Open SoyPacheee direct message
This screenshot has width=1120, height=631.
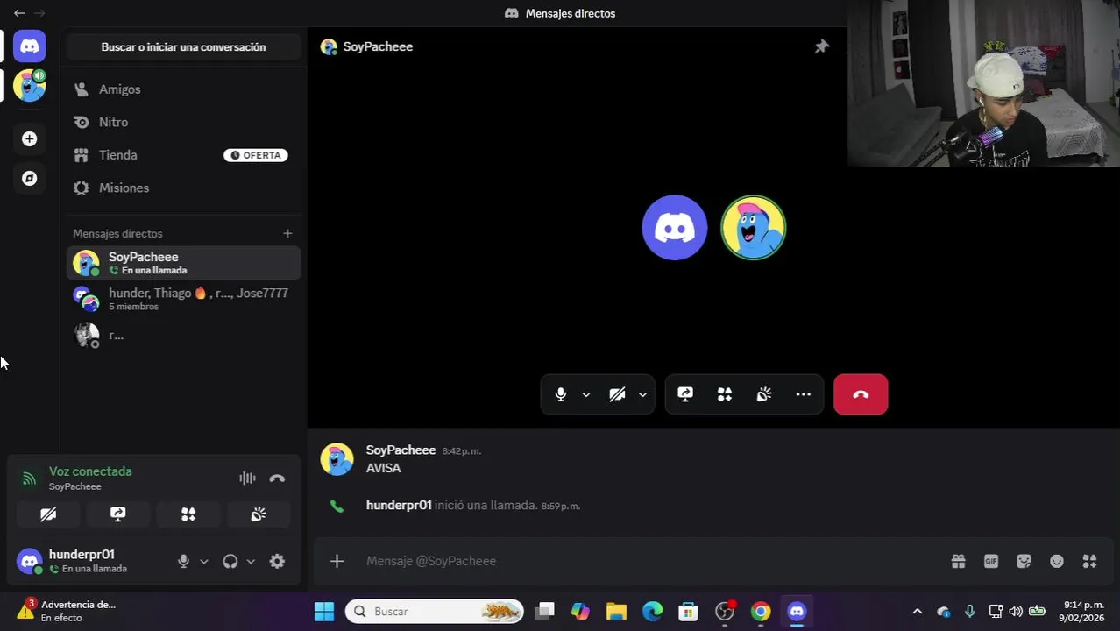tap(183, 263)
